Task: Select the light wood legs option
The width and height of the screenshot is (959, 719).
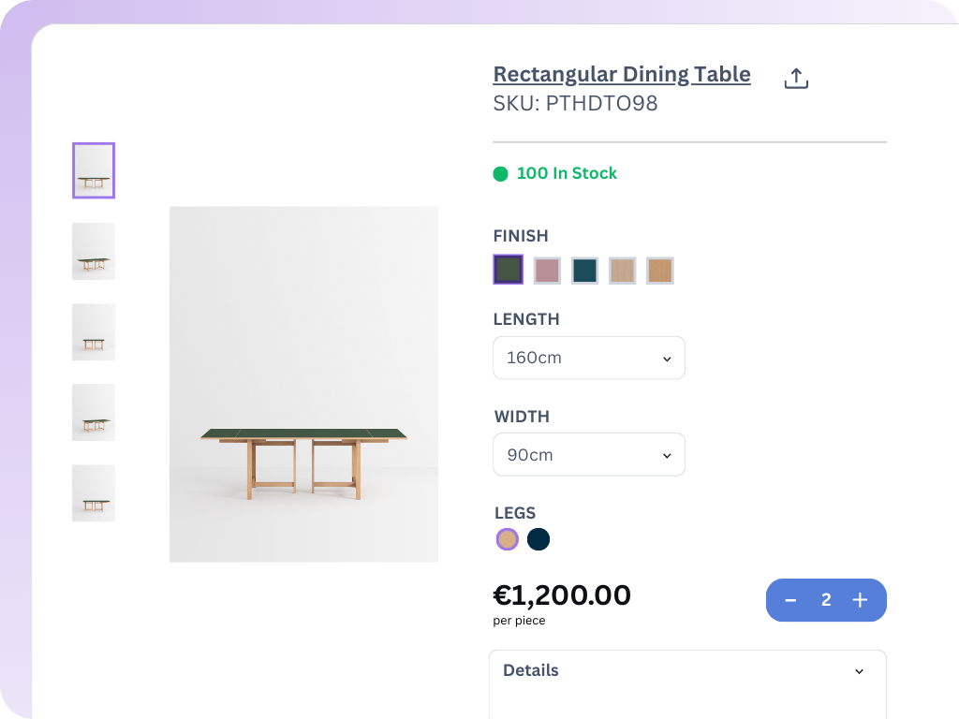Action: click(507, 539)
